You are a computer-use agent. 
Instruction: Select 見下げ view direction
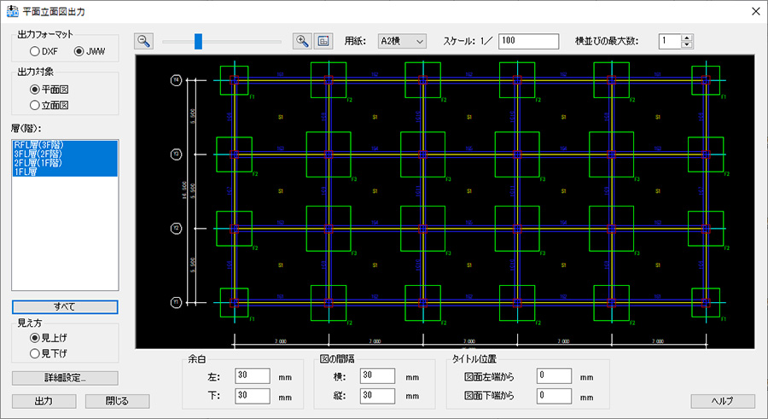(48, 352)
